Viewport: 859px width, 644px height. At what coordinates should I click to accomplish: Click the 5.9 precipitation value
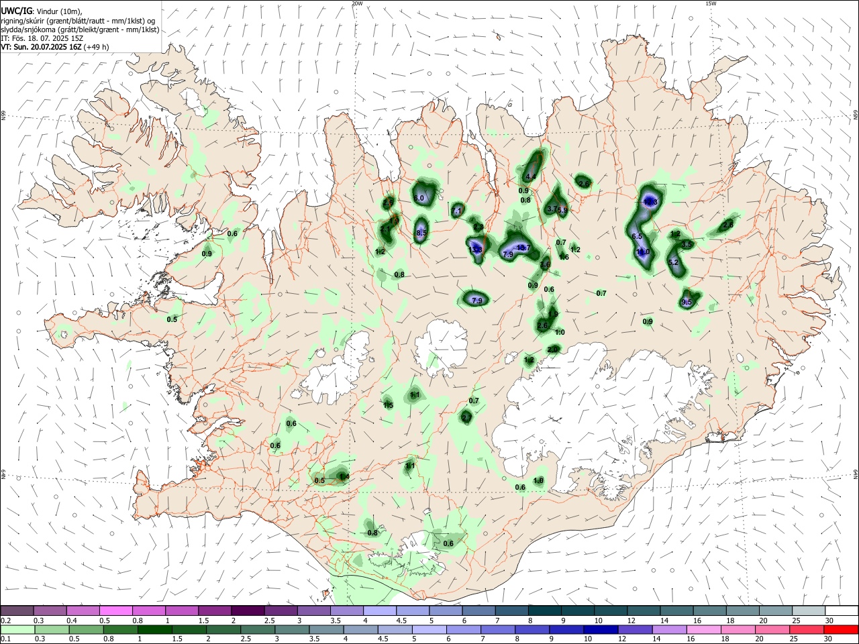point(562,210)
